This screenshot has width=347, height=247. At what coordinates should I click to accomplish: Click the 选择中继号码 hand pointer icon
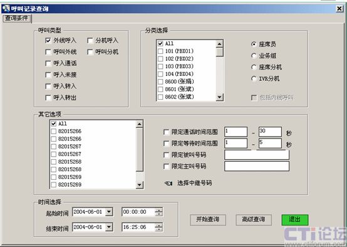click(168, 183)
